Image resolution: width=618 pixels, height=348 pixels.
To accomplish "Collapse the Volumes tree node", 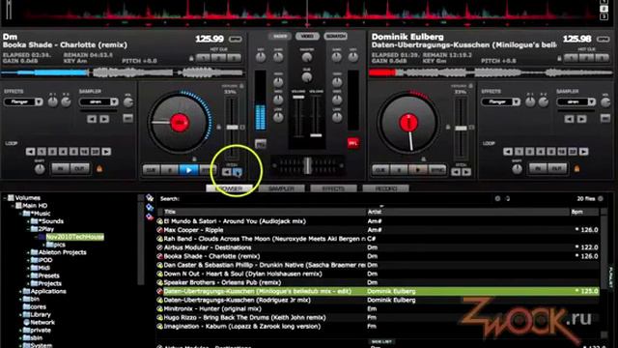I will point(5,198).
